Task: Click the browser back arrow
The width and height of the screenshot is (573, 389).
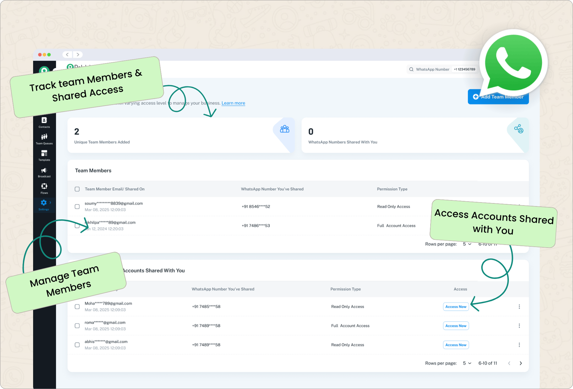Action: 67,54
